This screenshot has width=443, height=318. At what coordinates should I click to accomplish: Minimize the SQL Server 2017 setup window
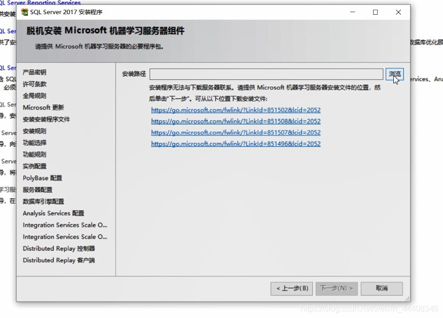coord(353,12)
